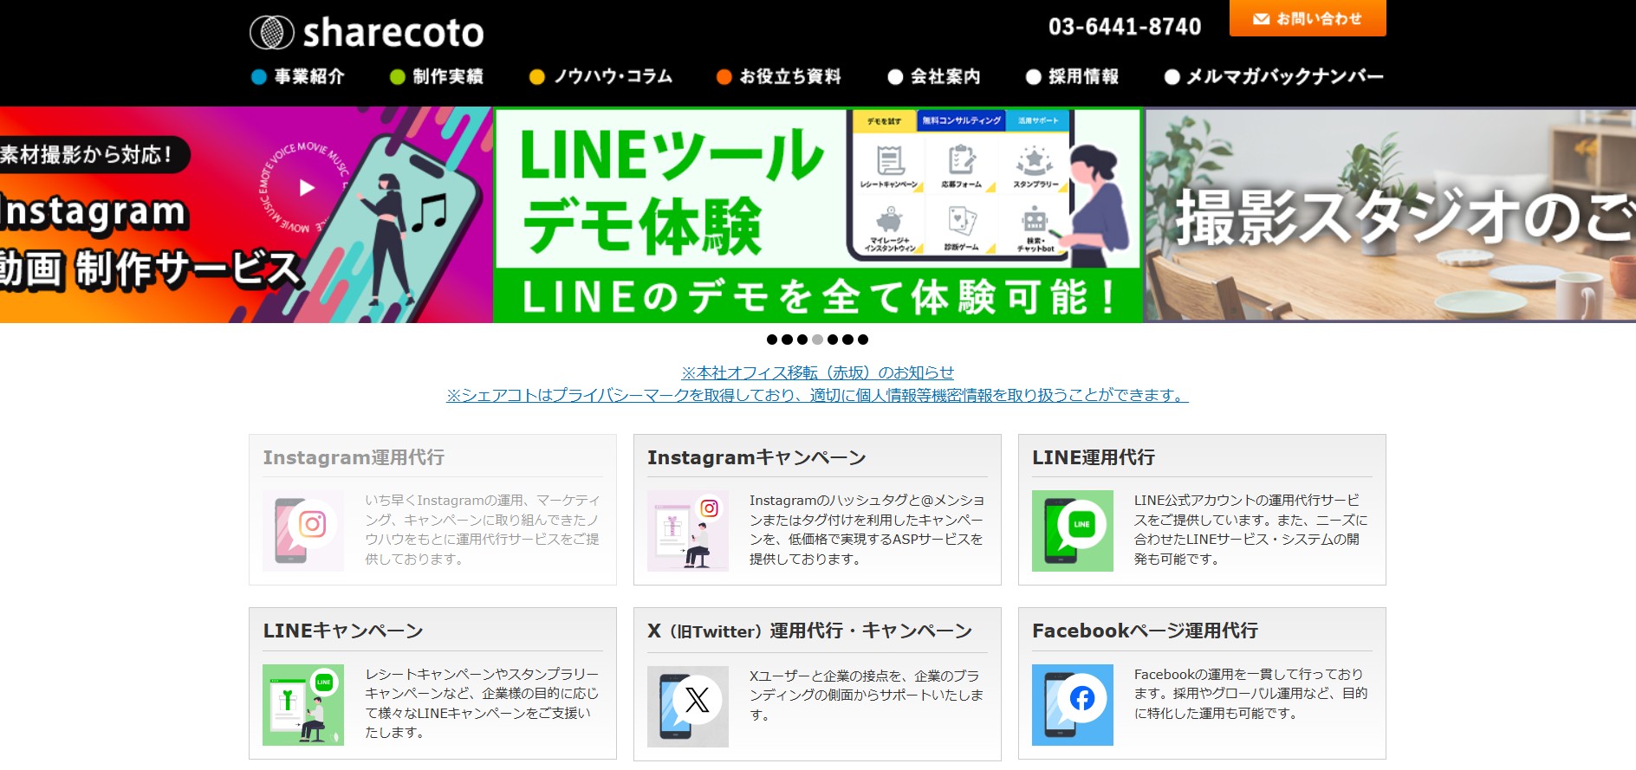Click the レシートキャンペーンやスタンプラリー description text
The width and height of the screenshot is (1636, 770).
pos(482,702)
